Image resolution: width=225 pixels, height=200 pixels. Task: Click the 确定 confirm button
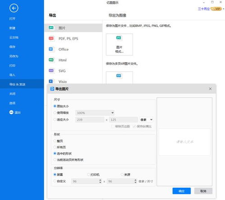[182, 191]
